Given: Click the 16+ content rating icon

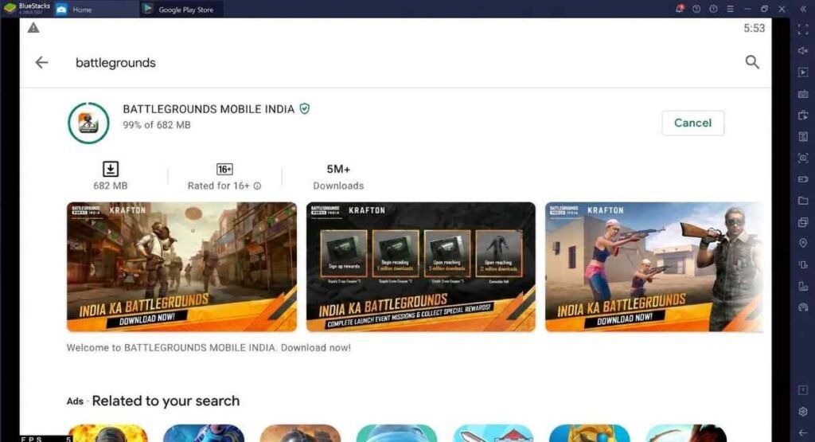Looking at the screenshot, I should [x=224, y=169].
